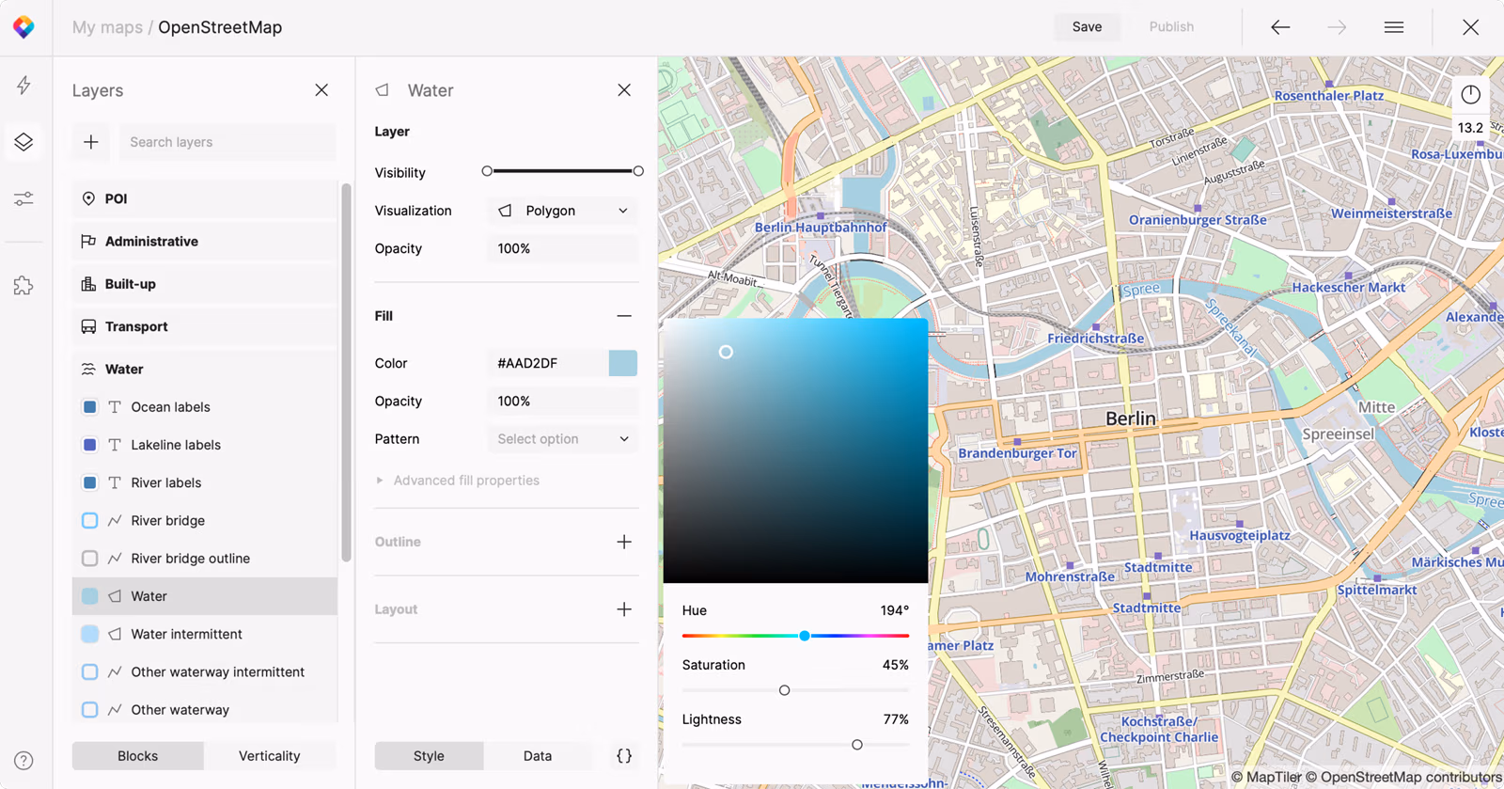Open the Visualization Polygon dropdown

coord(562,211)
